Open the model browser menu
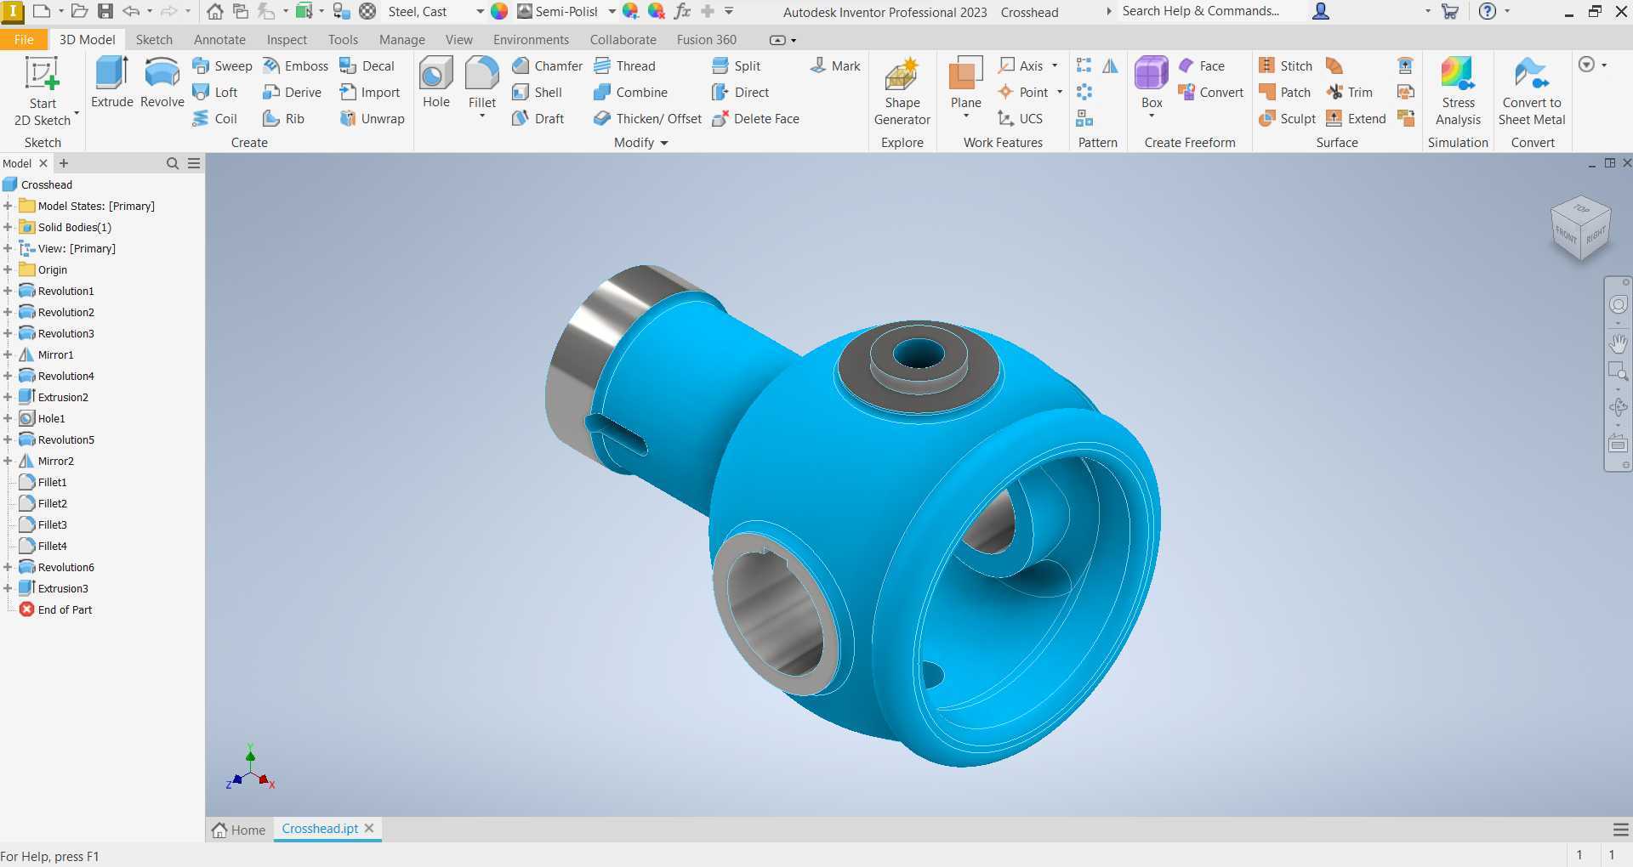 pyautogui.click(x=194, y=163)
